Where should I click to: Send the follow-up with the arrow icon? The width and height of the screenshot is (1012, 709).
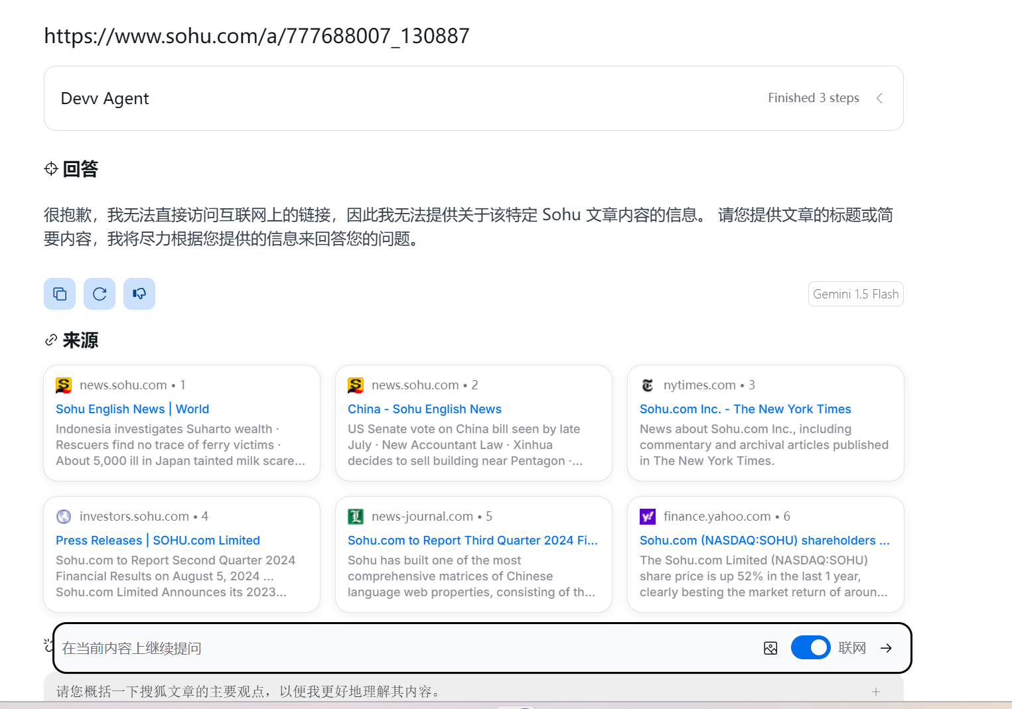[x=886, y=648]
